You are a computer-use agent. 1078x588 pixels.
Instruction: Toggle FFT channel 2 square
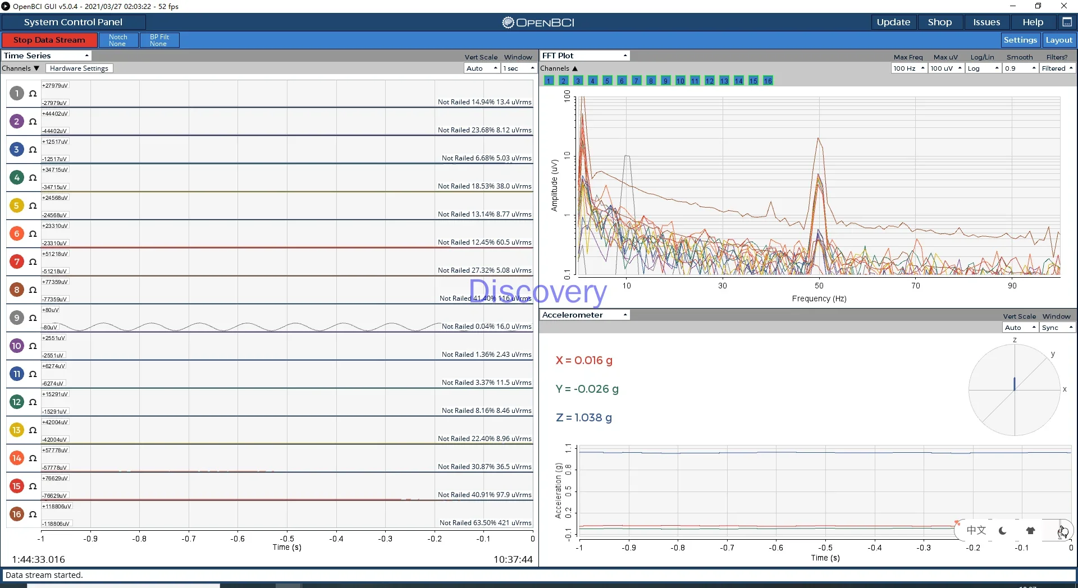[x=563, y=81]
